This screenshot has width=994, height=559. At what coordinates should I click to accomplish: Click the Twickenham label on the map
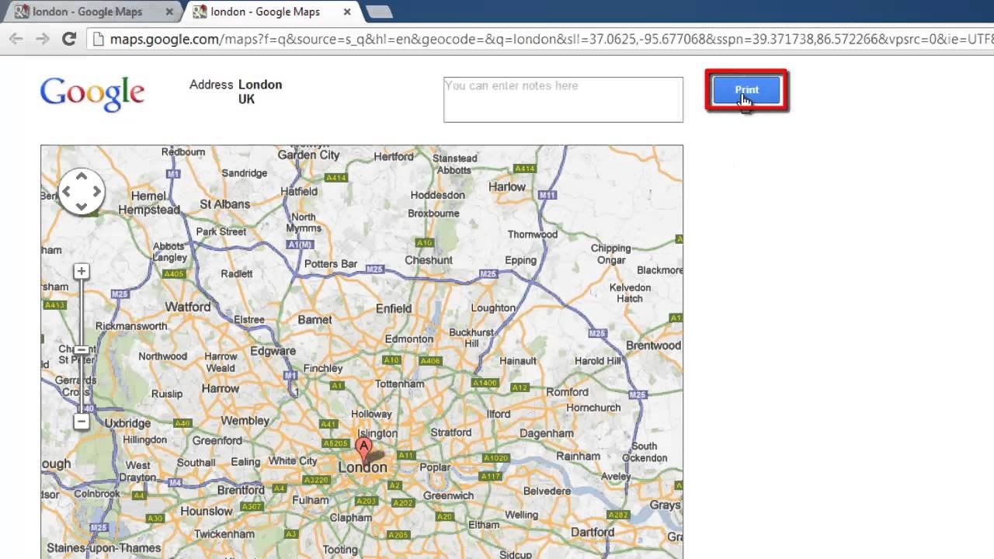click(224, 534)
